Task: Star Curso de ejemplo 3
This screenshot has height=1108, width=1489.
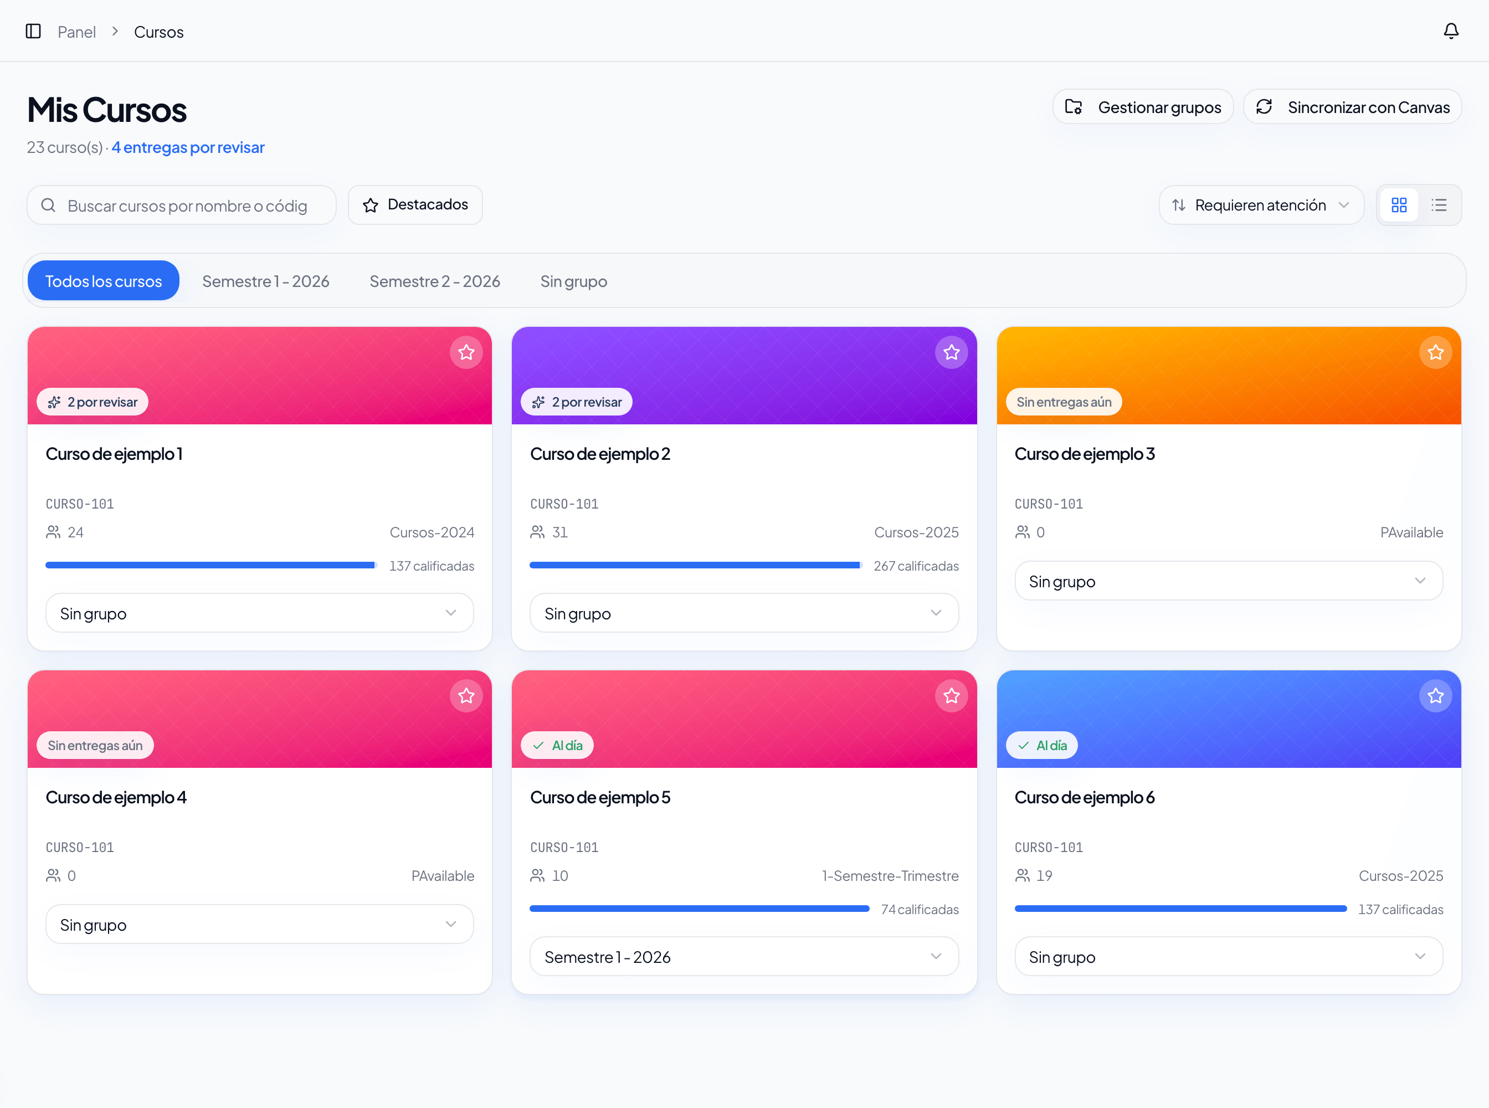Action: click(x=1435, y=352)
